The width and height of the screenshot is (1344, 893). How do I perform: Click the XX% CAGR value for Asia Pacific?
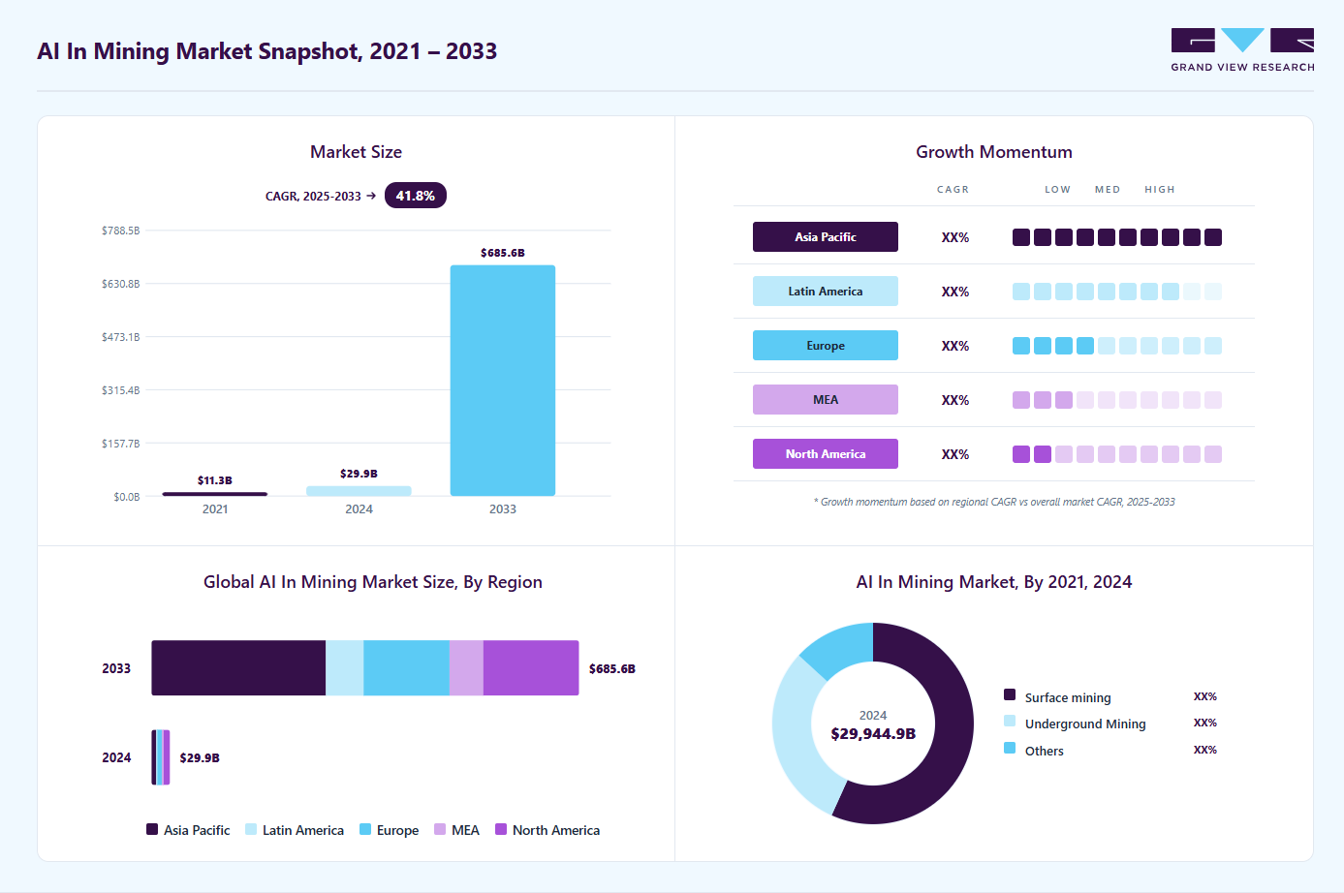tap(955, 237)
